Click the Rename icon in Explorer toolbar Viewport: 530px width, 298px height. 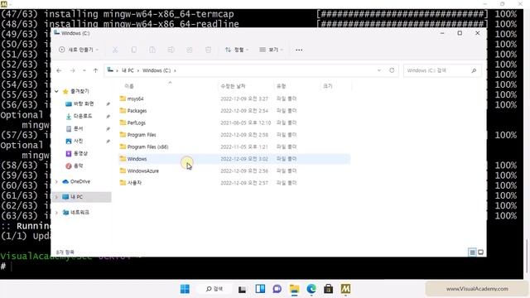coord(171,50)
